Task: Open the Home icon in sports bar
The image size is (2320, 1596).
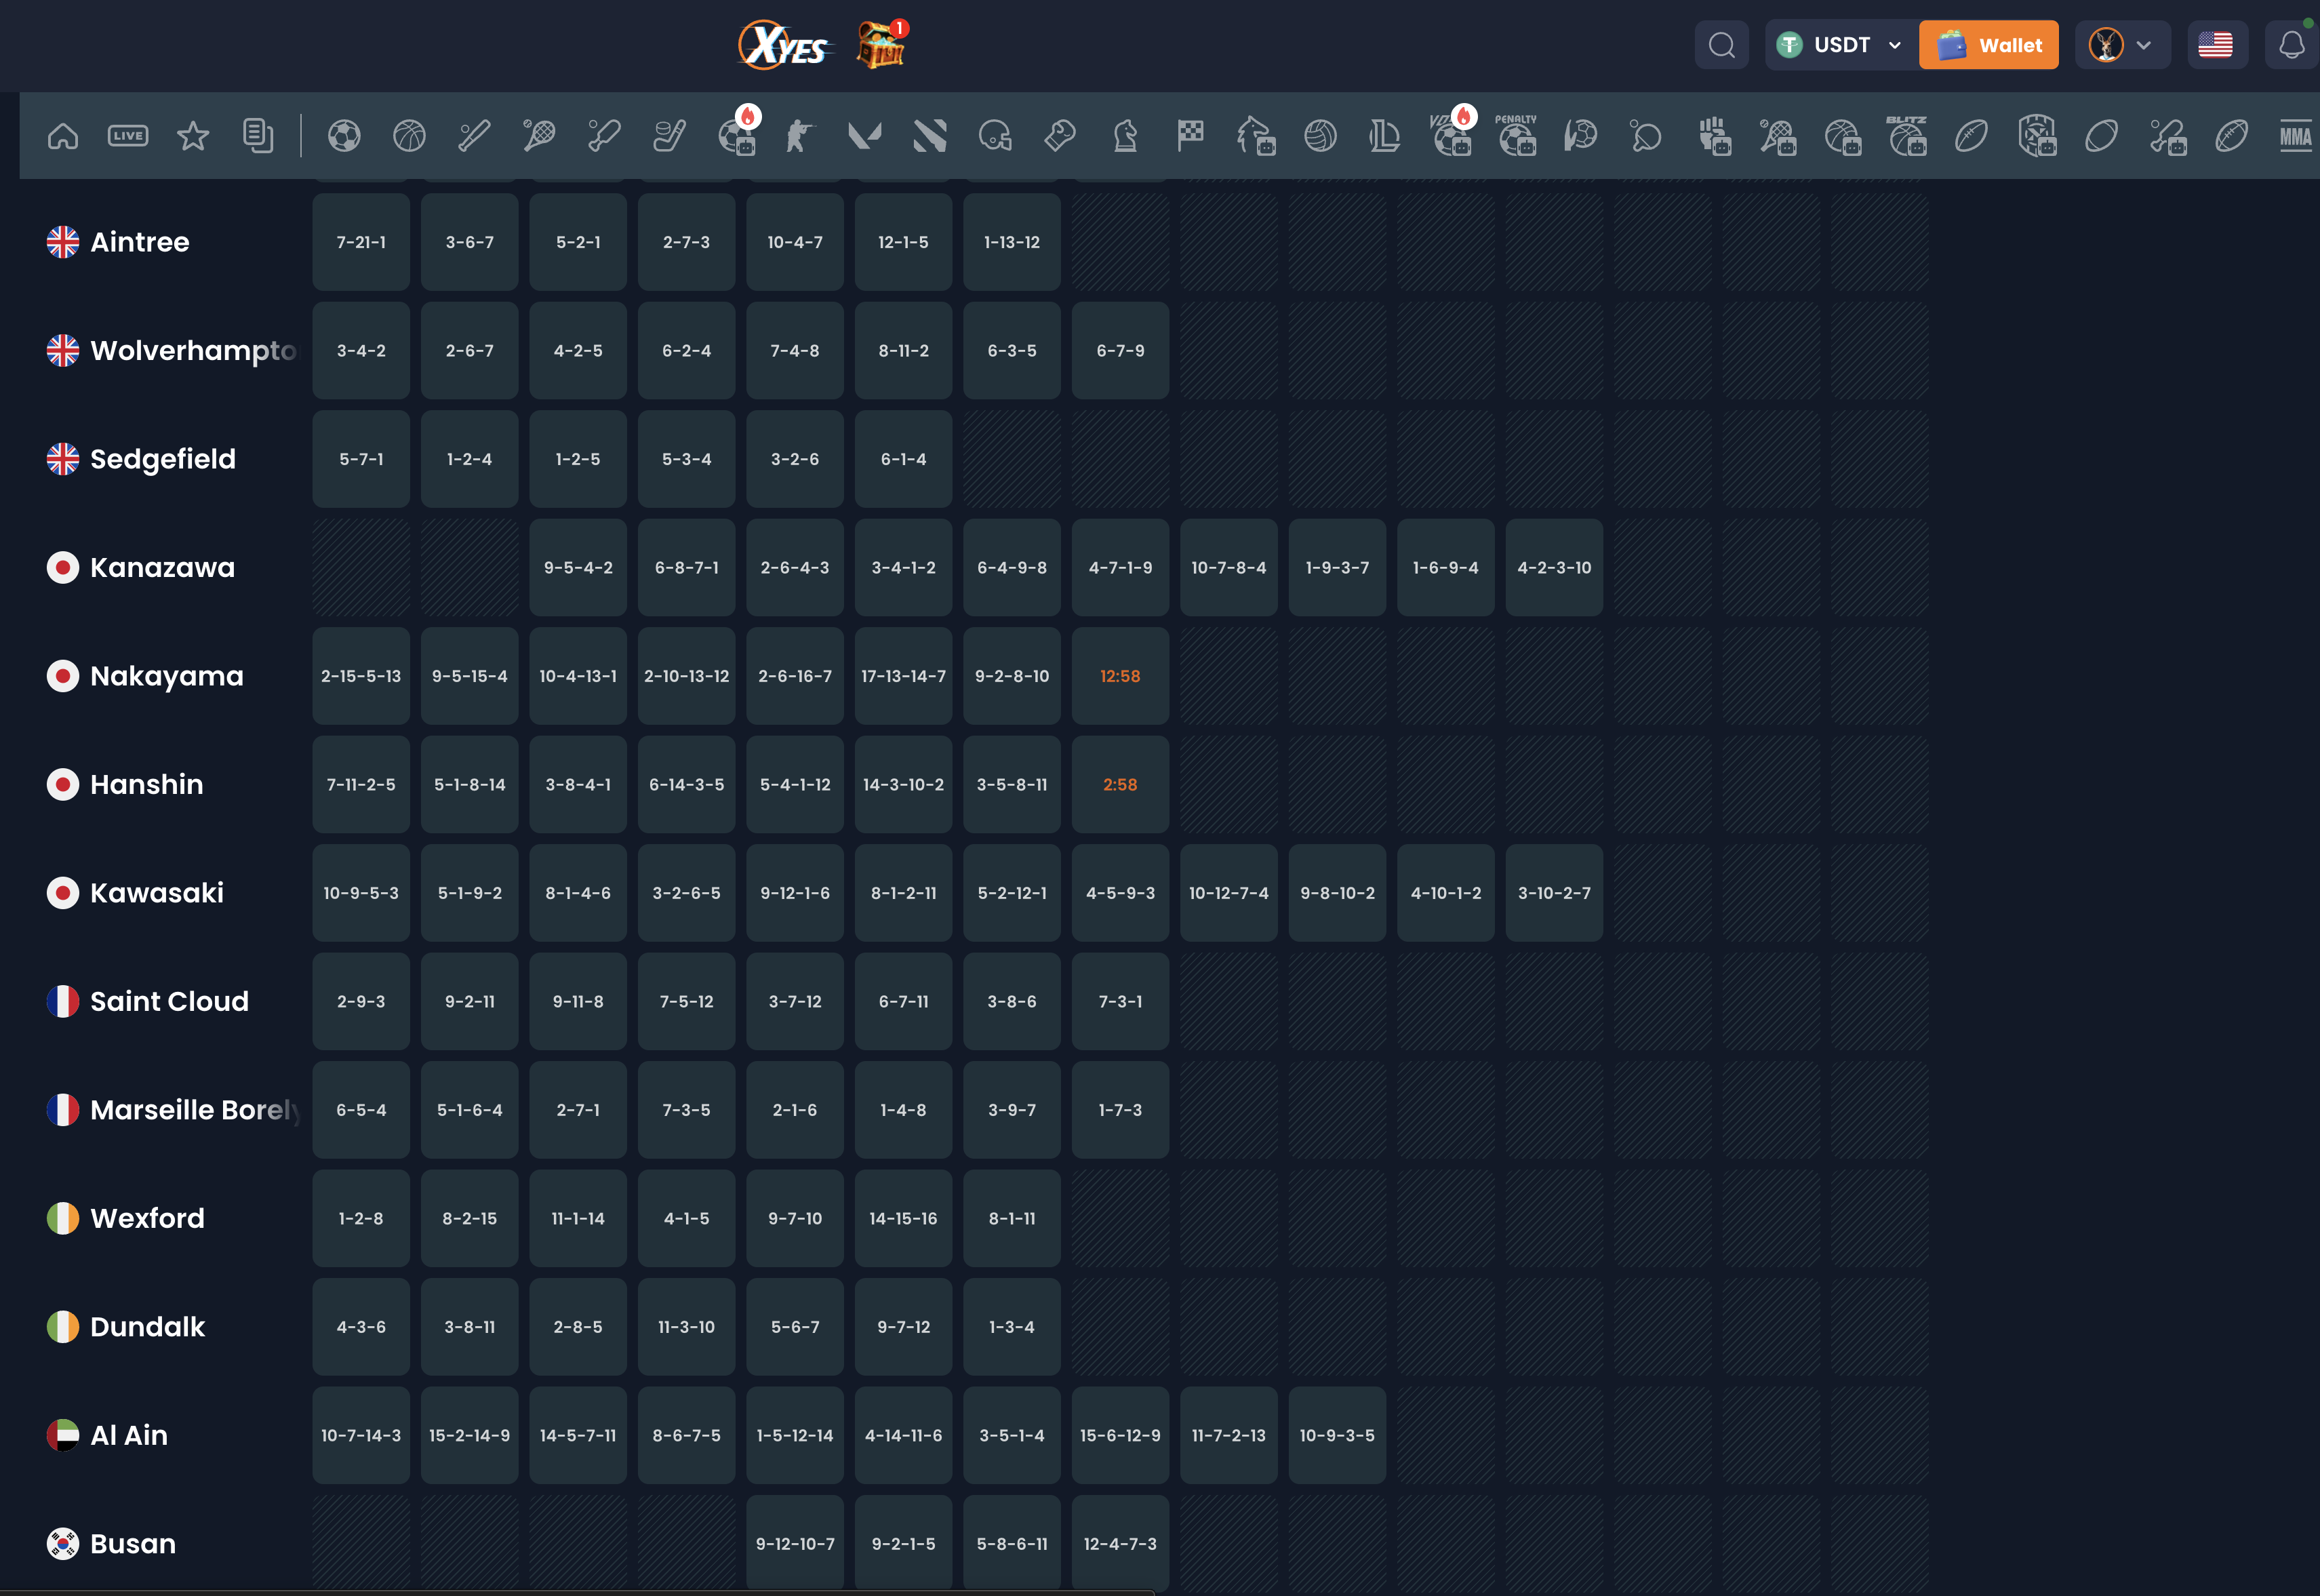Action: (63, 135)
